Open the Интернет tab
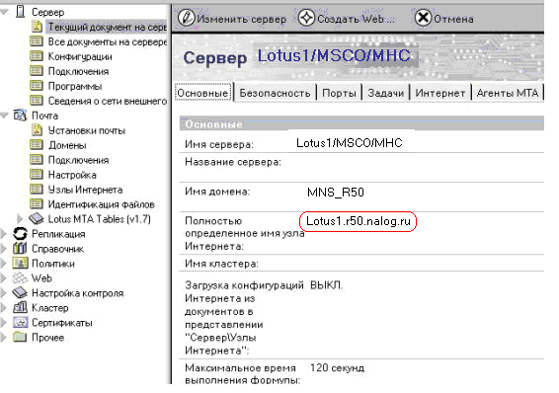The height and width of the screenshot is (393, 559). point(440,93)
